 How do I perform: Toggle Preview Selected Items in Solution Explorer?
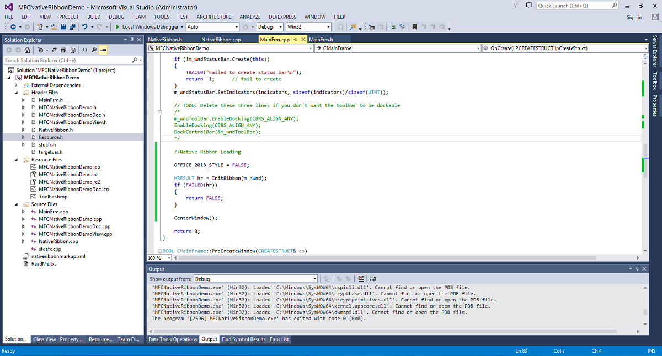click(x=103, y=50)
